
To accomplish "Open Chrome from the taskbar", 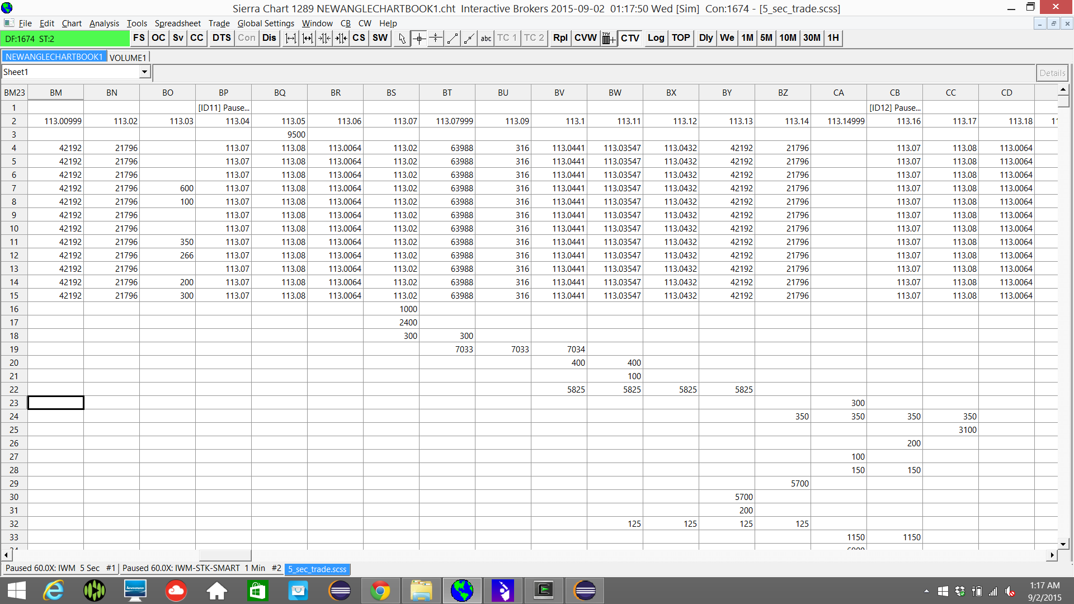I will pos(380,591).
